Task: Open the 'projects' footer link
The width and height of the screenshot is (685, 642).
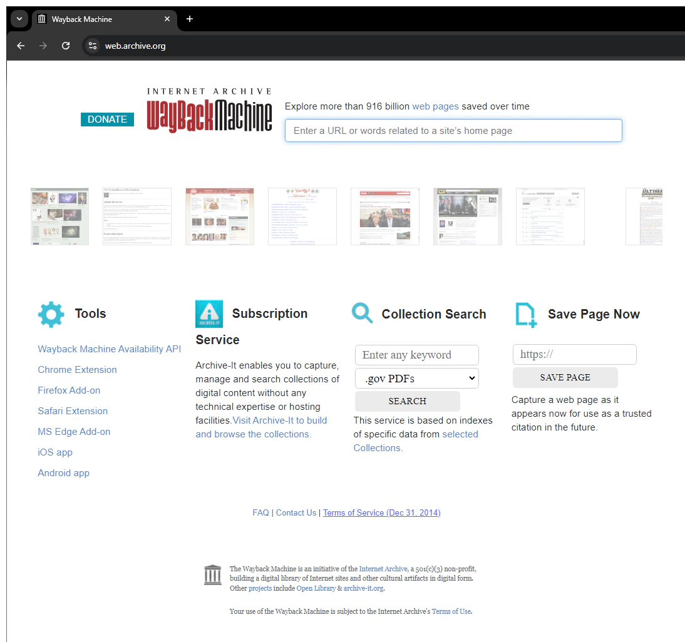Action: point(260,588)
